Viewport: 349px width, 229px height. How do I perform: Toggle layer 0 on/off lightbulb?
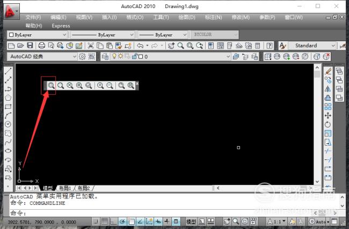click(x=114, y=56)
